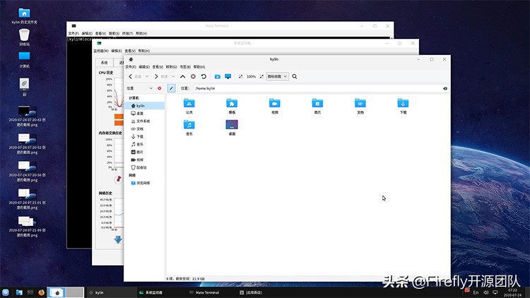Viewport: 530px width, 298px height.
Task: Open the terminal window 终端(T) menu
Action: pyautogui.click(x=127, y=33)
